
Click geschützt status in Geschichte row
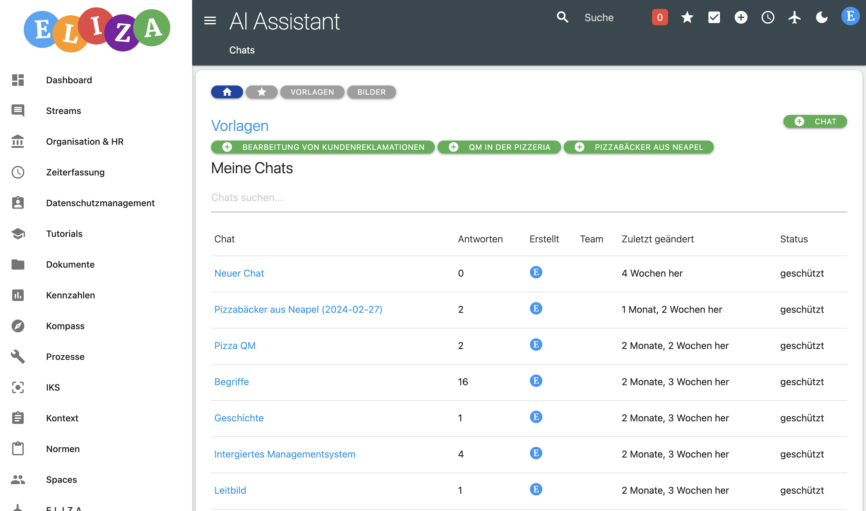coord(802,418)
